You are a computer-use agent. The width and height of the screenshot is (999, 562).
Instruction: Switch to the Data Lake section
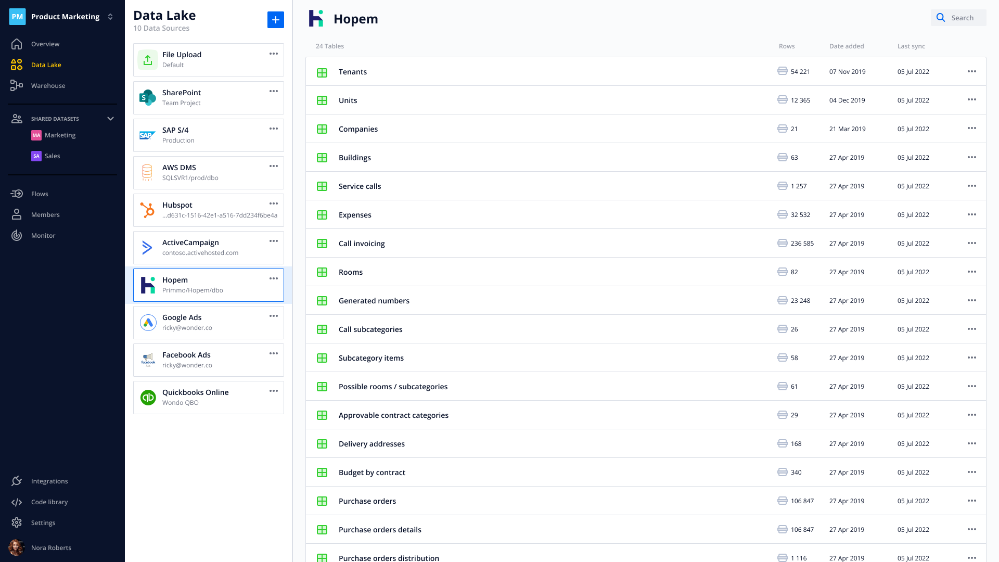tap(46, 65)
